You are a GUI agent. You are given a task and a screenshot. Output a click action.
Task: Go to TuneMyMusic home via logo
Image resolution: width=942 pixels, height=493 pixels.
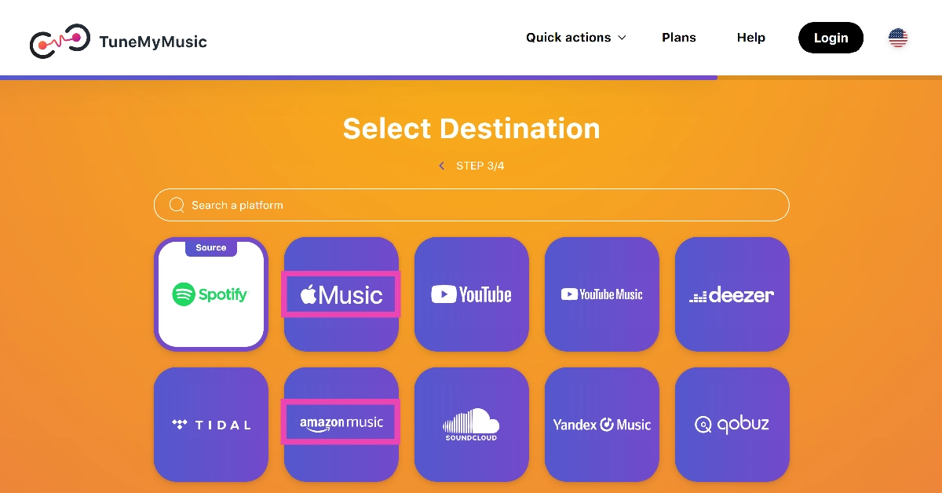119,42
